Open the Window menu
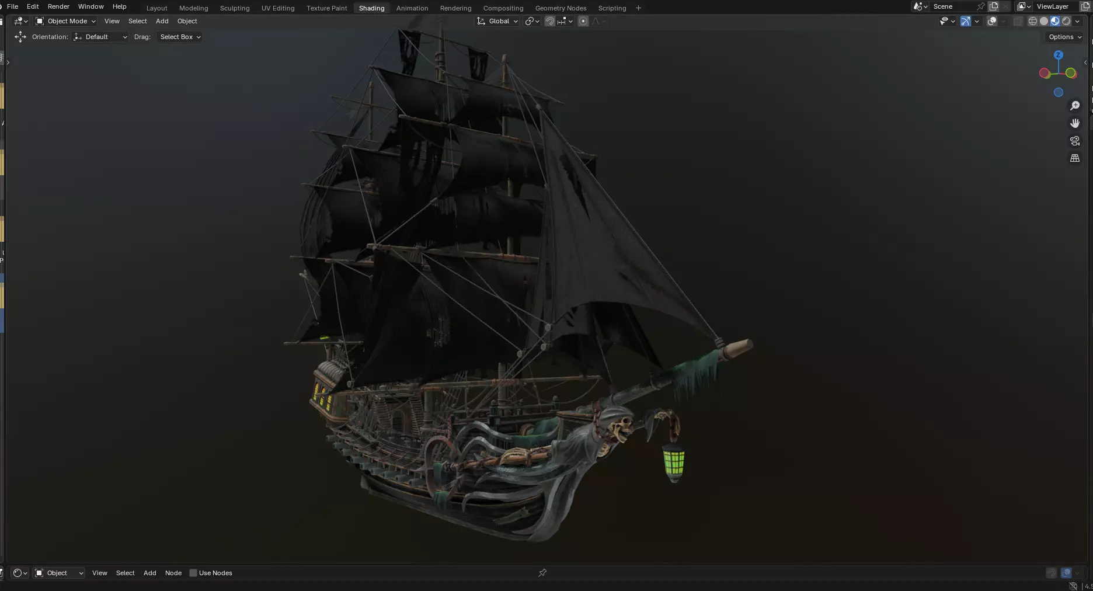1093x591 pixels. pyautogui.click(x=90, y=6)
